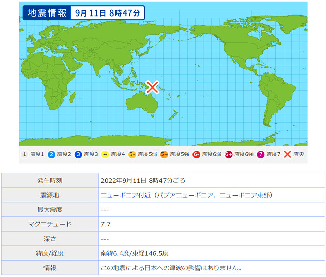Screen dimensions: 326x277
Task: Click the 9月11日 8時47分 map timestamp
Action: [x=108, y=13]
